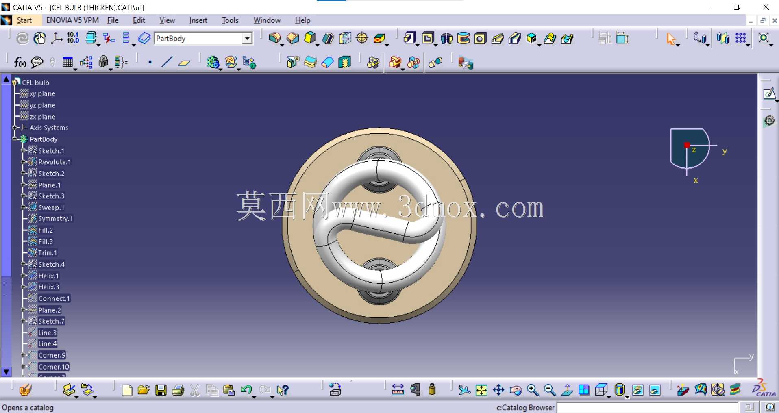779x413 pixels.
Task: Click the Rotate view icon
Action: [x=516, y=390]
